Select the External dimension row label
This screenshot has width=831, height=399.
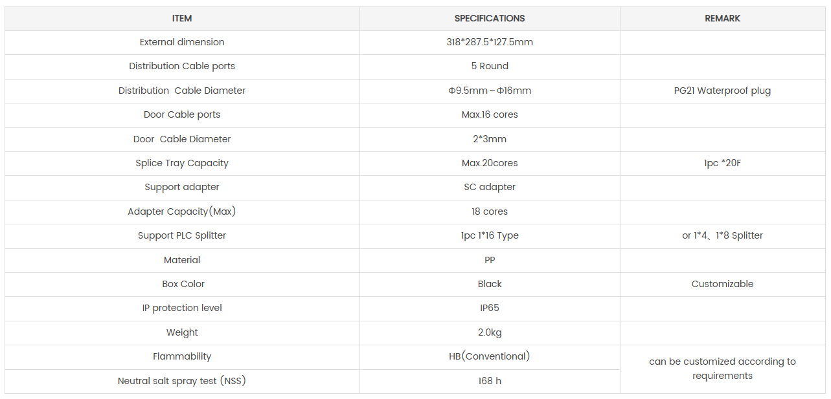tap(182, 42)
